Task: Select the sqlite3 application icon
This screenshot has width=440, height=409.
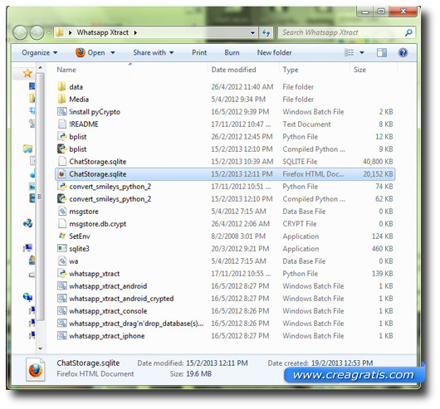Action: [62, 248]
